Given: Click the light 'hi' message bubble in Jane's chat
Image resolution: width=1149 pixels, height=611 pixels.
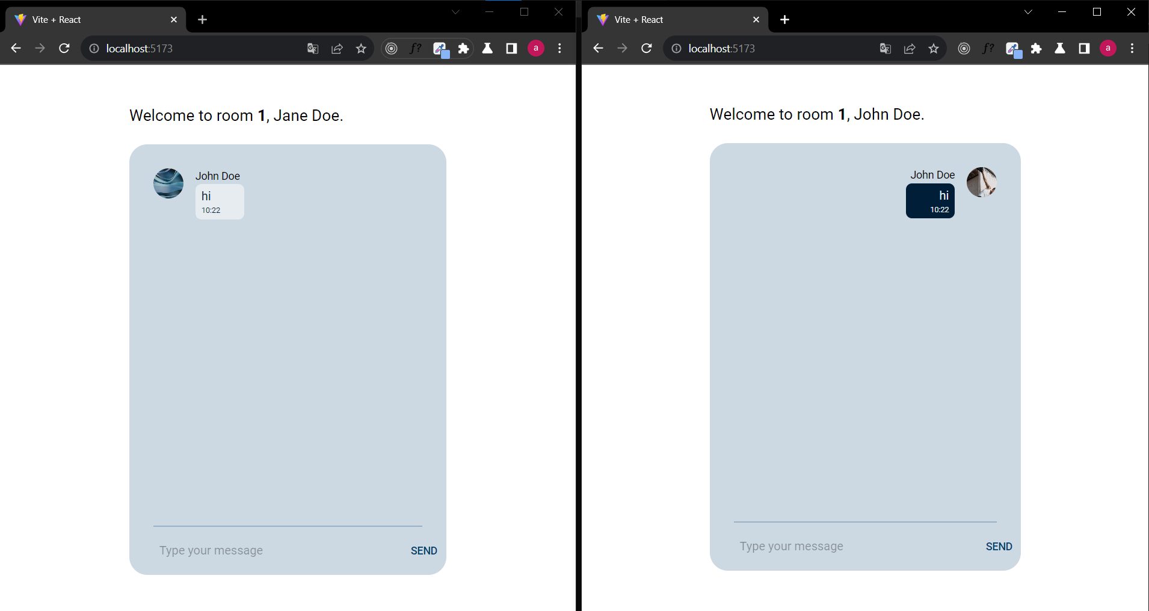Looking at the screenshot, I should coord(220,202).
